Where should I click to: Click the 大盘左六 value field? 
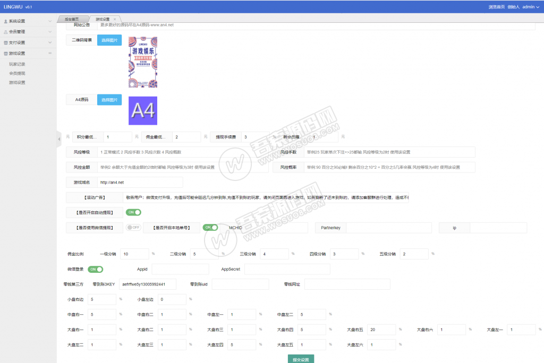coord(381,344)
